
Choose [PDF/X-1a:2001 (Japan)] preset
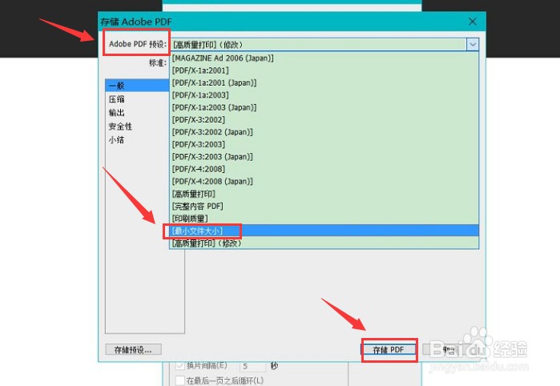[x=324, y=82]
